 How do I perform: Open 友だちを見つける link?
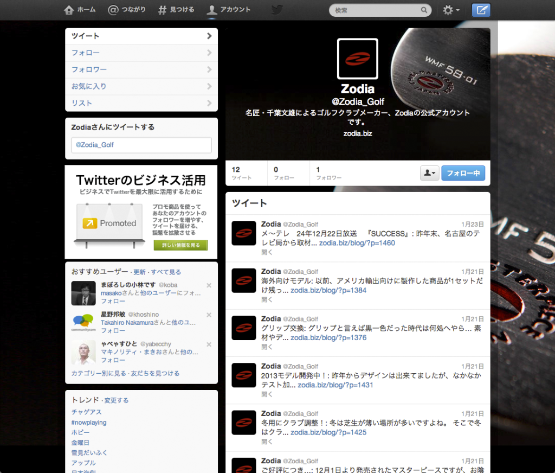155,373
